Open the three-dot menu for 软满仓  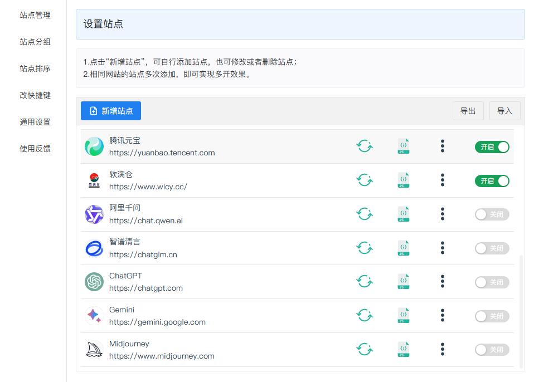click(x=442, y=179)
